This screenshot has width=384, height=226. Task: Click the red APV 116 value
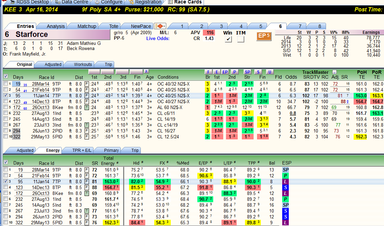[x=209, y=32]
